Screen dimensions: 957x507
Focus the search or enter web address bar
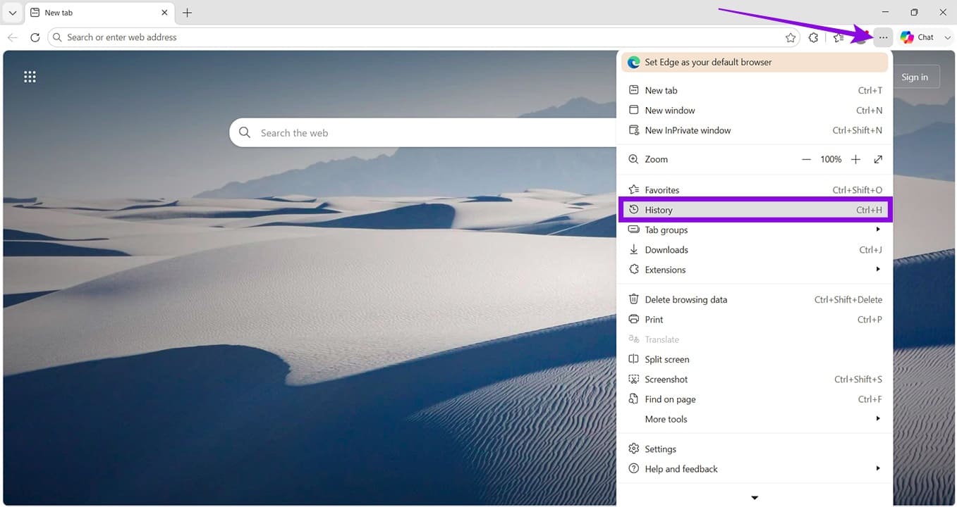[x=423, y=37]
